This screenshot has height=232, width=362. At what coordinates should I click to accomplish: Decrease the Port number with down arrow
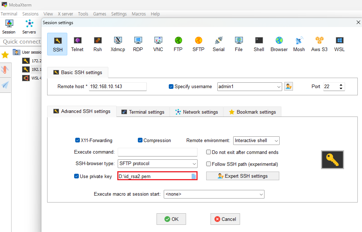341,88
